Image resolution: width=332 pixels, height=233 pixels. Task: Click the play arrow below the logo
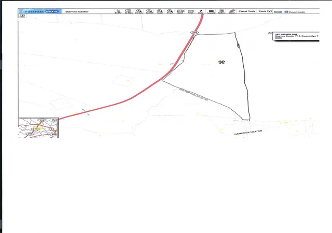point(22,16)
